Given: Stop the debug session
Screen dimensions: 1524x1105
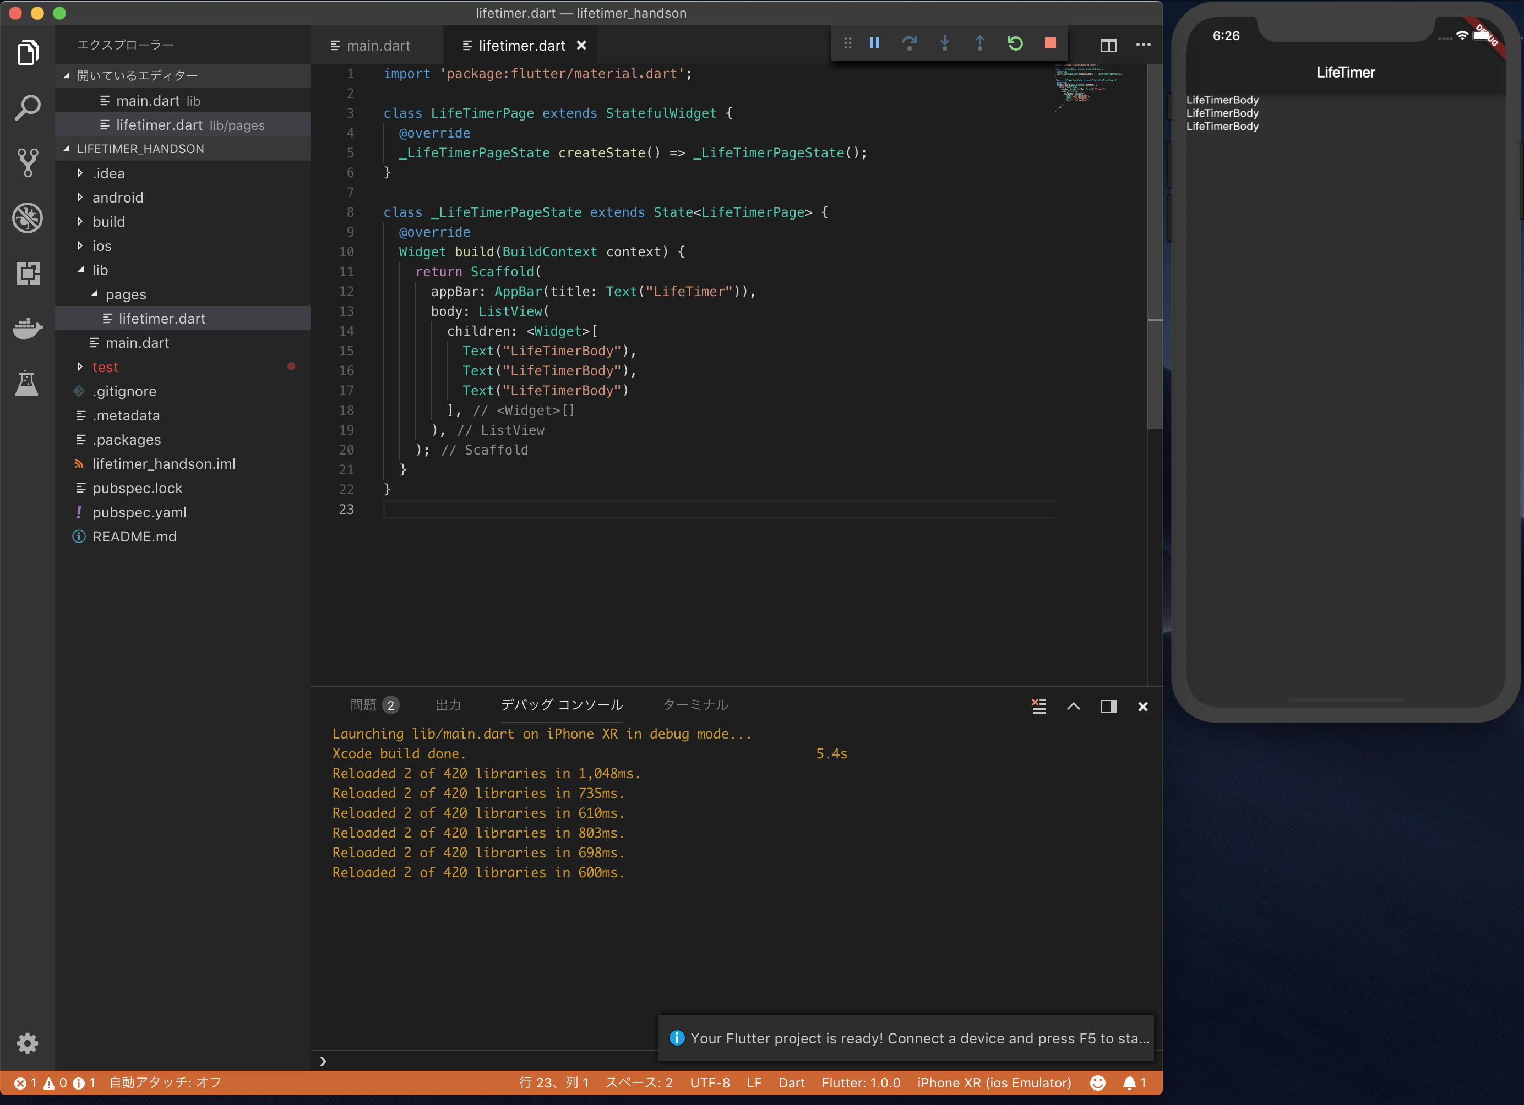Looking at the screenshot, I should point(1051,43).
